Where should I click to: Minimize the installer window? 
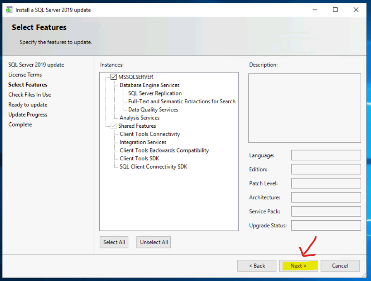315,10
